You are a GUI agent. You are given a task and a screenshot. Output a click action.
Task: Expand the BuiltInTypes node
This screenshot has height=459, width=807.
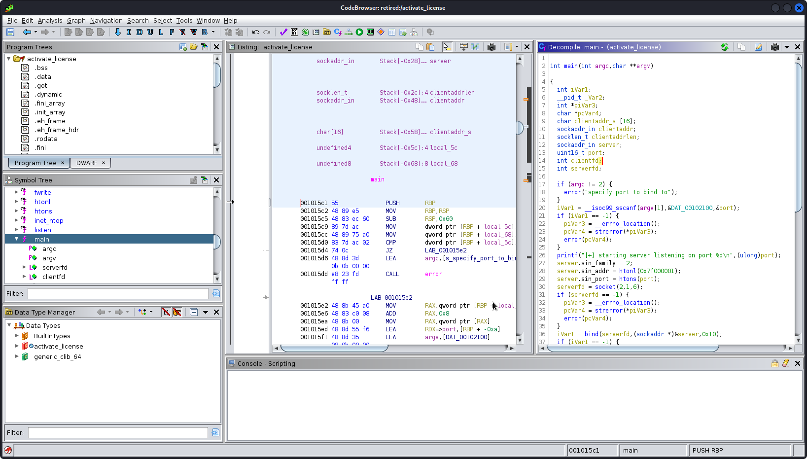[17, 336]
